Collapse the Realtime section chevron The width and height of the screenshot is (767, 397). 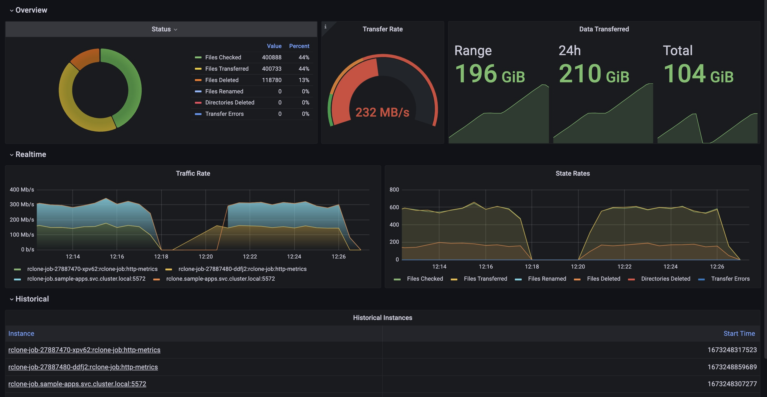click(x=12, y=155)
